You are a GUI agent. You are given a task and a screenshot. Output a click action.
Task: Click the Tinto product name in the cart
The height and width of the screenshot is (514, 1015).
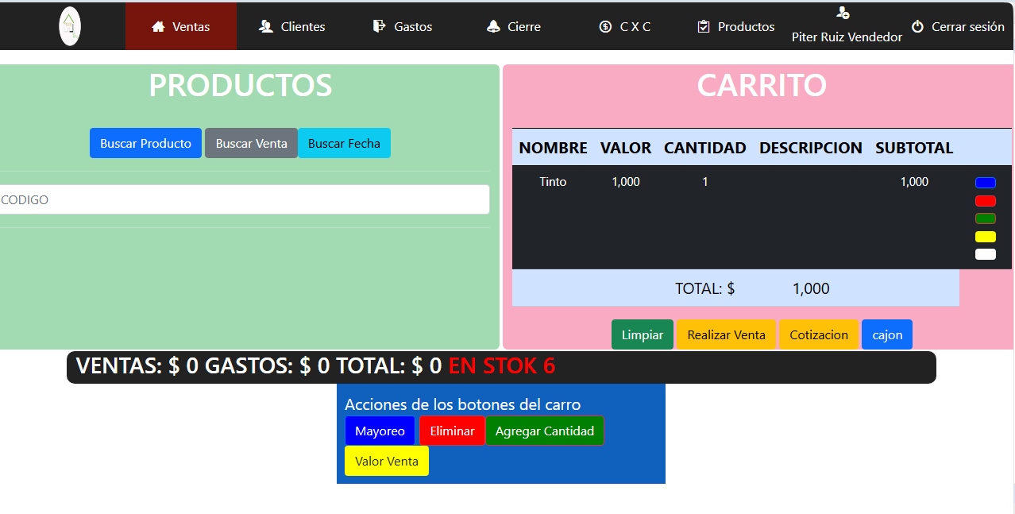tap(553, 182)
